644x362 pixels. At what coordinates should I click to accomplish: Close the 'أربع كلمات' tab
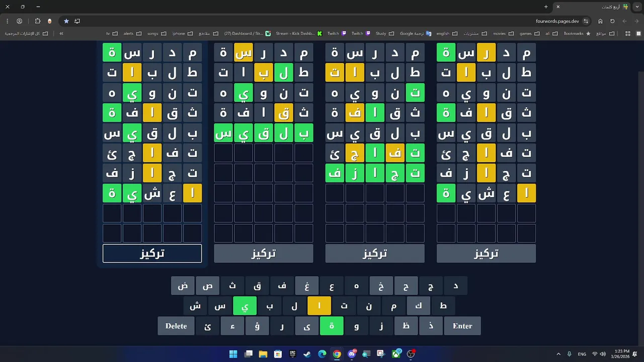pyautogui.click(x=558, y=7)
